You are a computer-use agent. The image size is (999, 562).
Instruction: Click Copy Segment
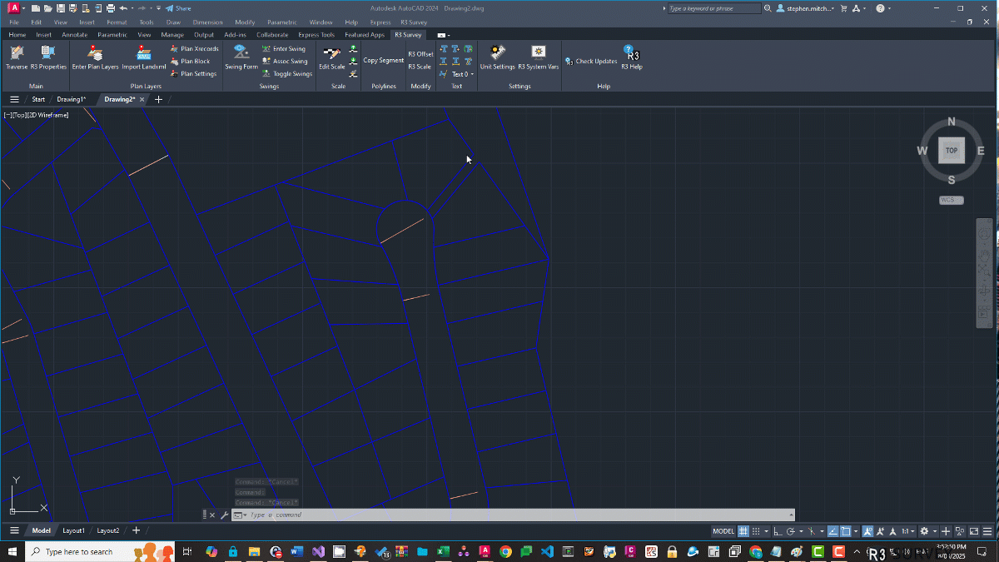384,60
